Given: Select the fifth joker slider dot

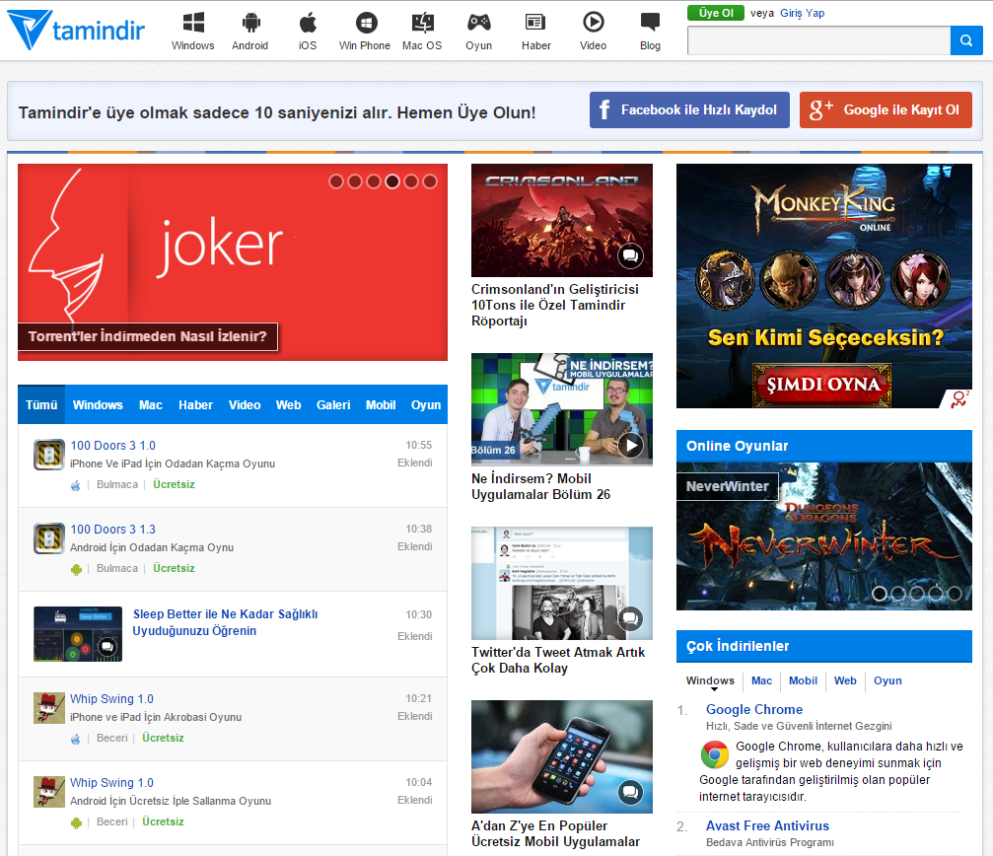Looking at the screenshot, I should 411,181.
